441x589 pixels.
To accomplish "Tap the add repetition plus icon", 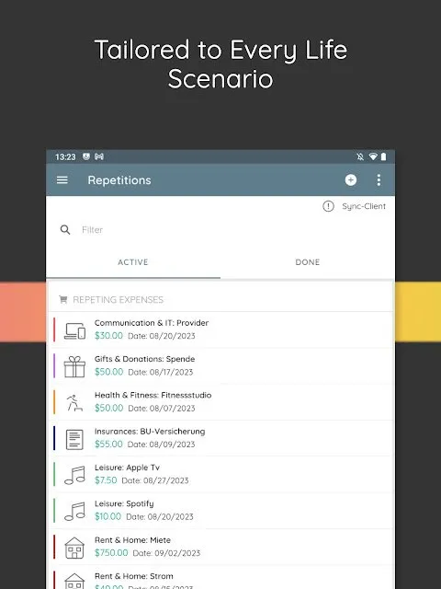I will (351, 180).
